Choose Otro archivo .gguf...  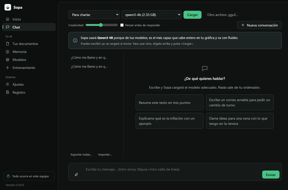pos(223,15)
